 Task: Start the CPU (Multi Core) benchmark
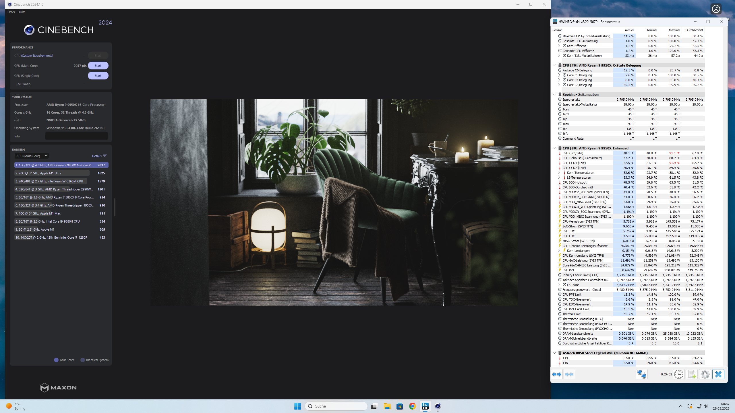(x=98, y=66)
